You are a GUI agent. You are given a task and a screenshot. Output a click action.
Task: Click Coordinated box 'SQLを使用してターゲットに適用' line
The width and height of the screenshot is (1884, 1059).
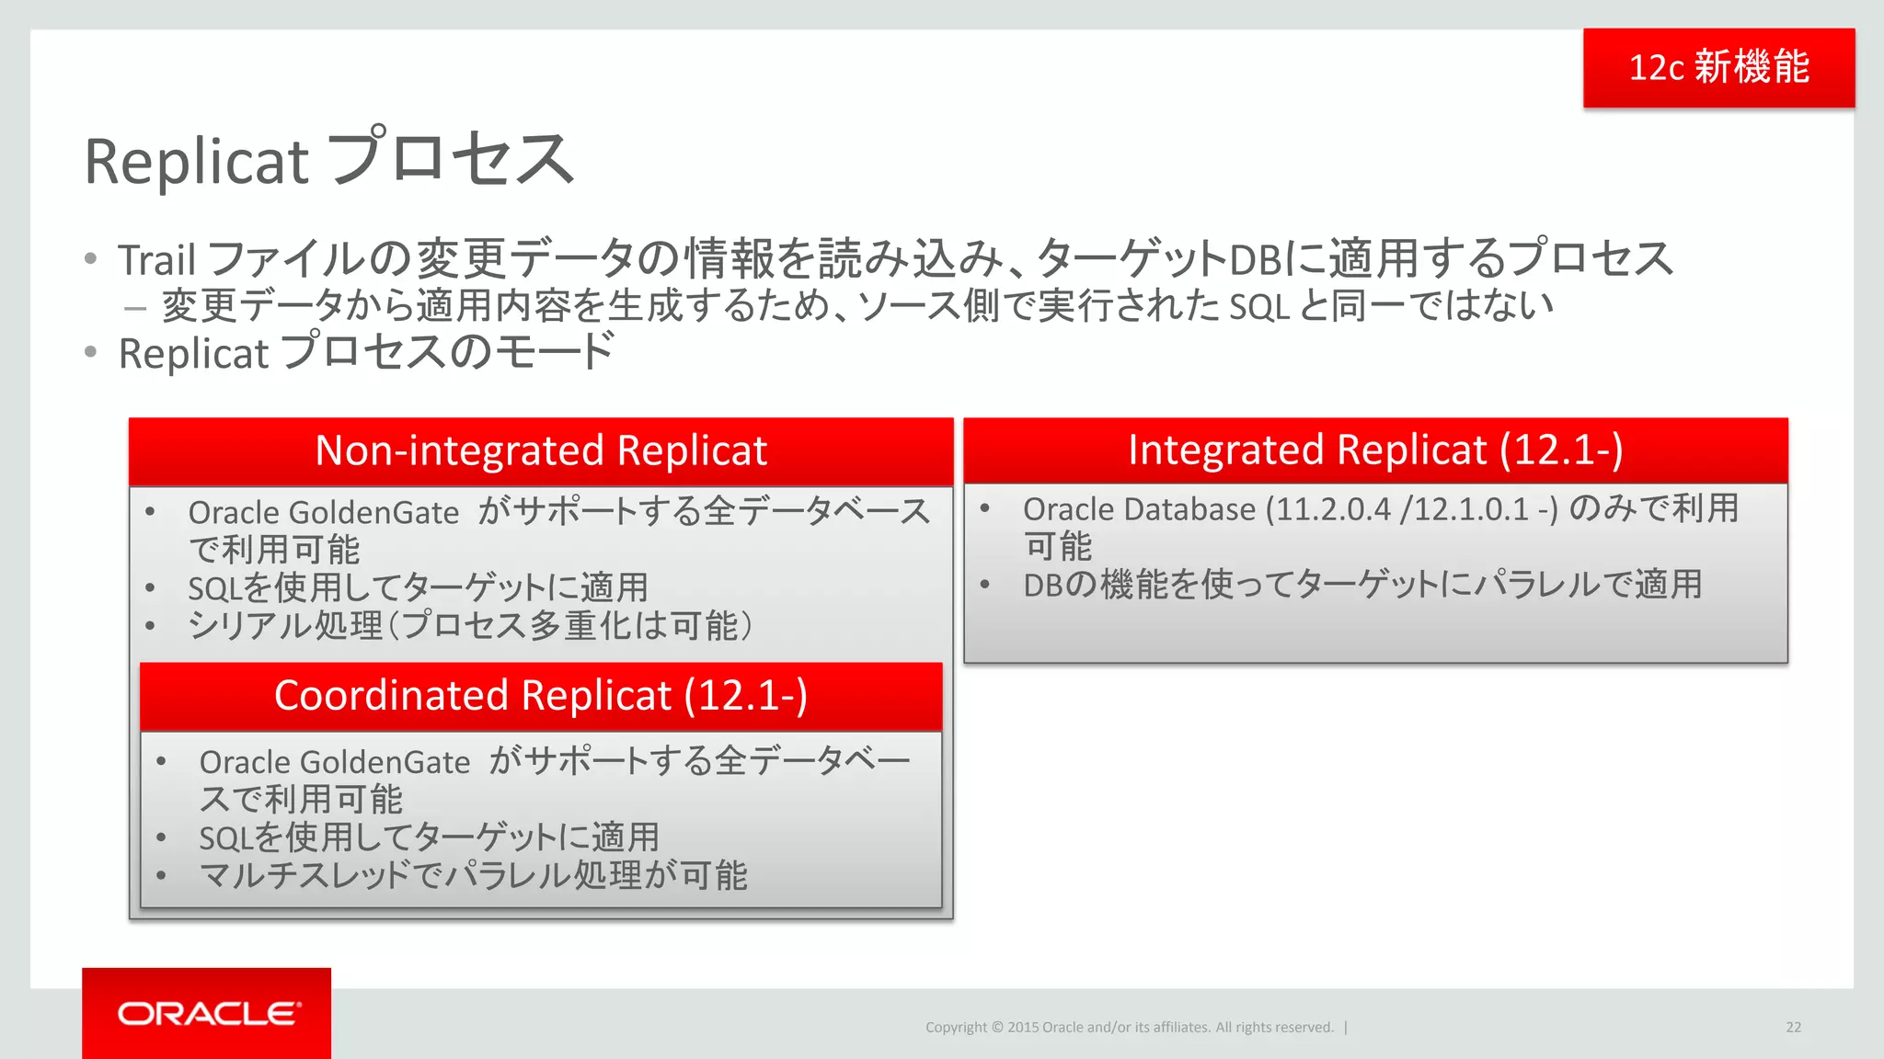coord(429,837)
